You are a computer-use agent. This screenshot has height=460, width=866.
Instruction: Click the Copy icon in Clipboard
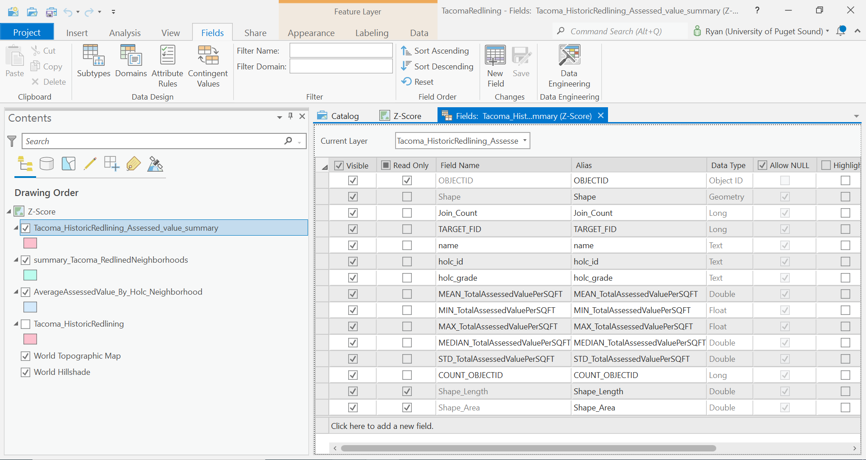[x=35, y=66]
